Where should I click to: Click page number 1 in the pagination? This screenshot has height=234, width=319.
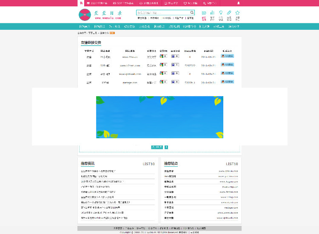166,147
